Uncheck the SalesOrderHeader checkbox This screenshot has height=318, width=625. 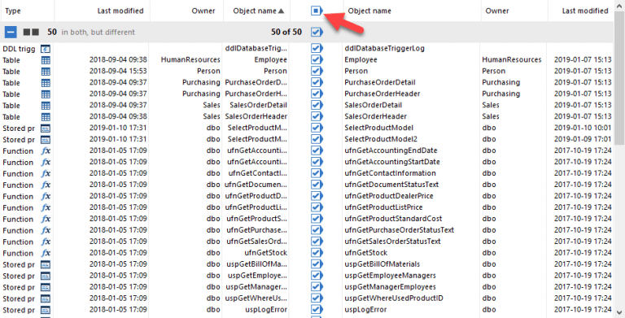point(317,116)
